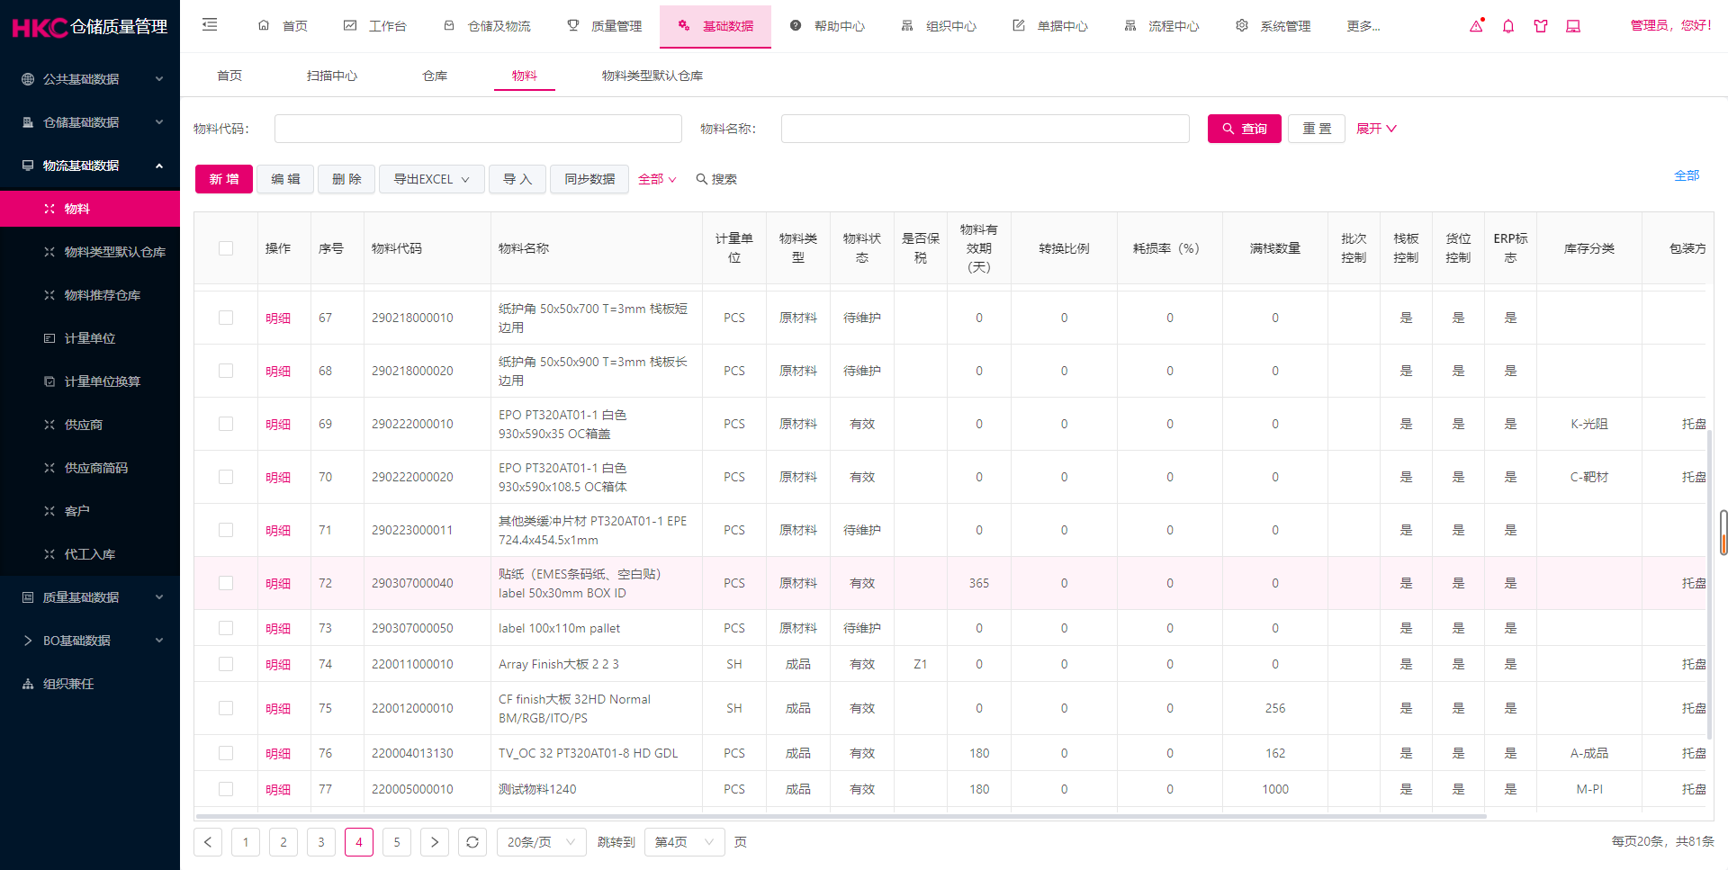Open 明细 for Array Finish大板 row
The height and width of the screenshot is (870, 1728).
pyautogui.click(x=278, y=664)
